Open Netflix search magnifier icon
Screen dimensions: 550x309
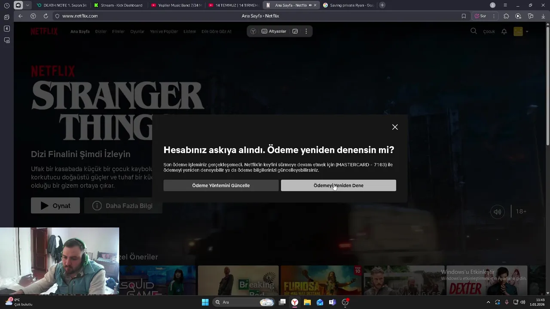[474, 31]
